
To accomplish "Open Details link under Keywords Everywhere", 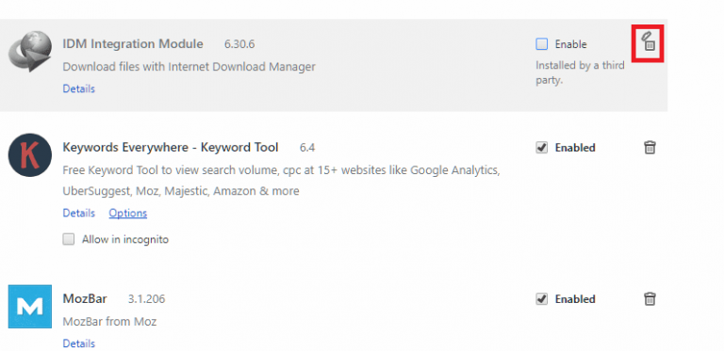I will (79, 214).
